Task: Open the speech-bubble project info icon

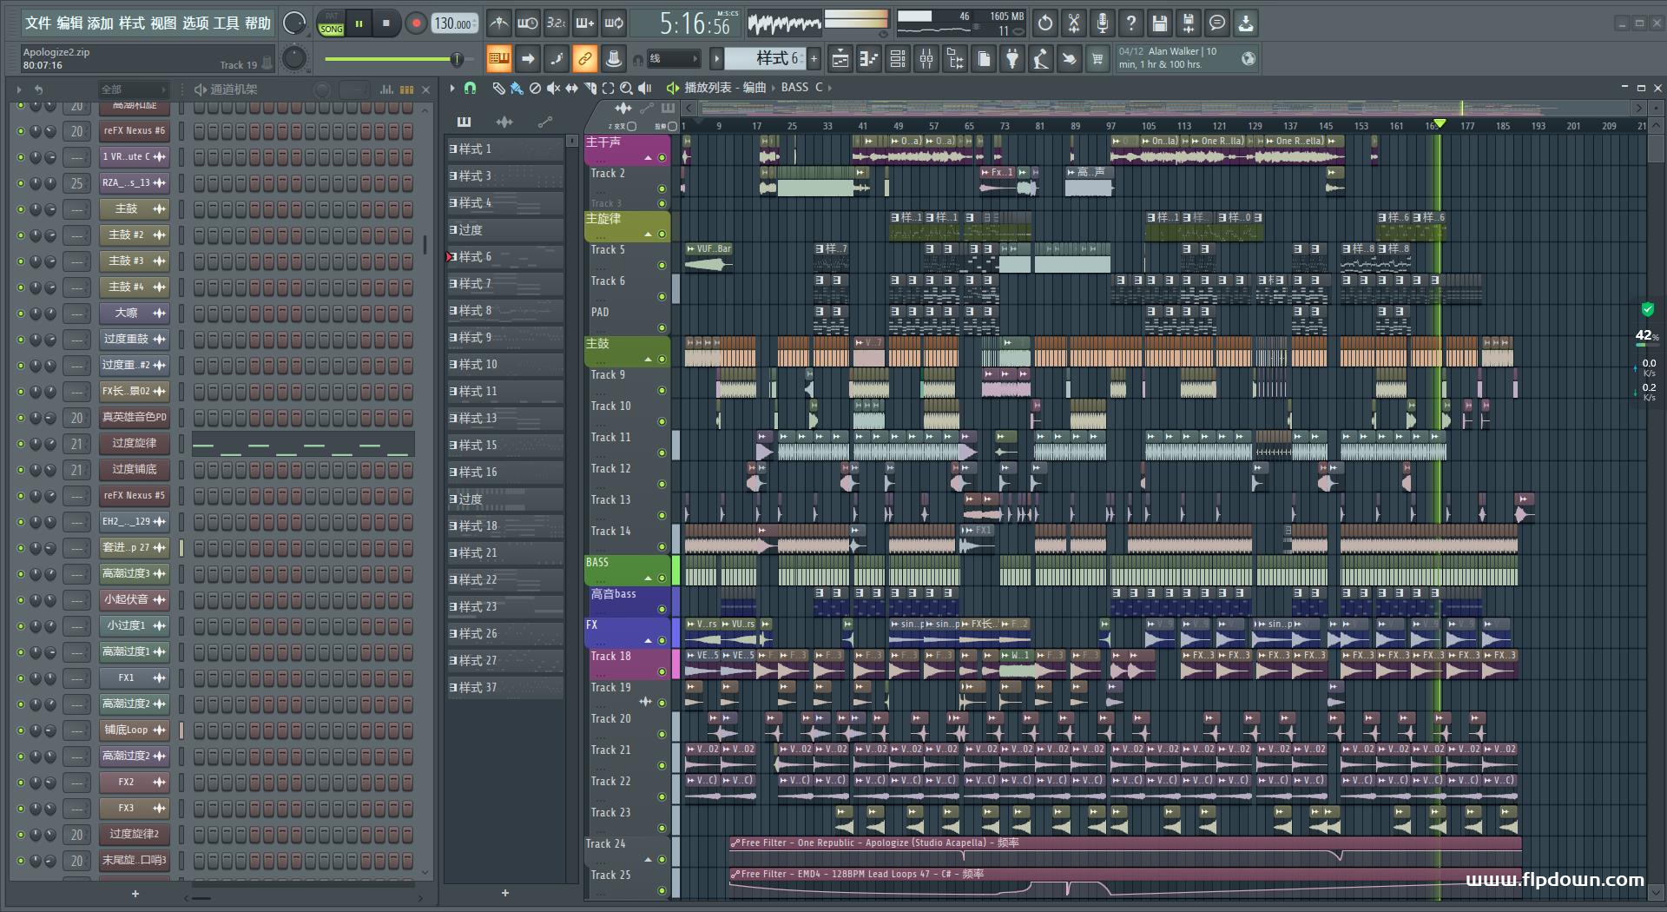Action: 1217,23
